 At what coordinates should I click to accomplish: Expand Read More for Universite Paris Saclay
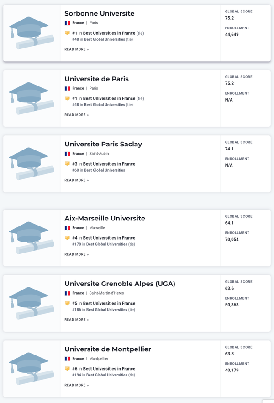[x=76, y=180]
